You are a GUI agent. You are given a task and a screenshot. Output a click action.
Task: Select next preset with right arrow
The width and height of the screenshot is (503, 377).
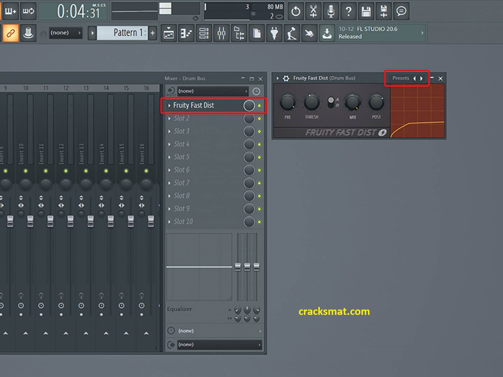pyautogui.click(x=421, y=78)
